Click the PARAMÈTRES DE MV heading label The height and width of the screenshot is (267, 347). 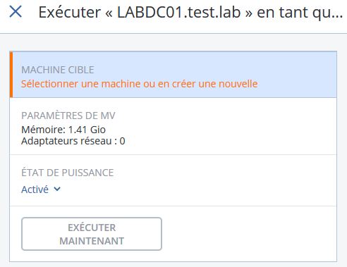(x=68, y=116)
